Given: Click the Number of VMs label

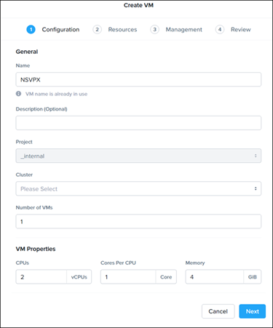Looking at the screenshot, I should (34, 207).
